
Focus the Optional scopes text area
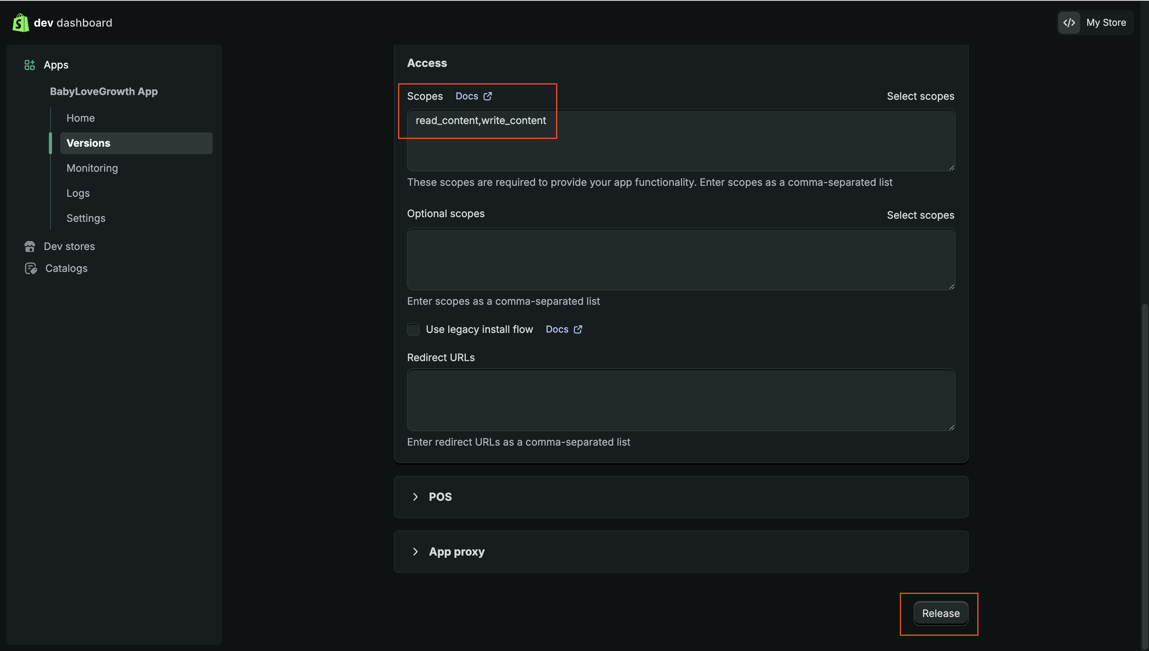pyautogui.click(x=680, y=259)
